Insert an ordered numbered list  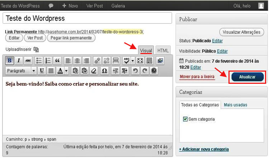[48, 61]
